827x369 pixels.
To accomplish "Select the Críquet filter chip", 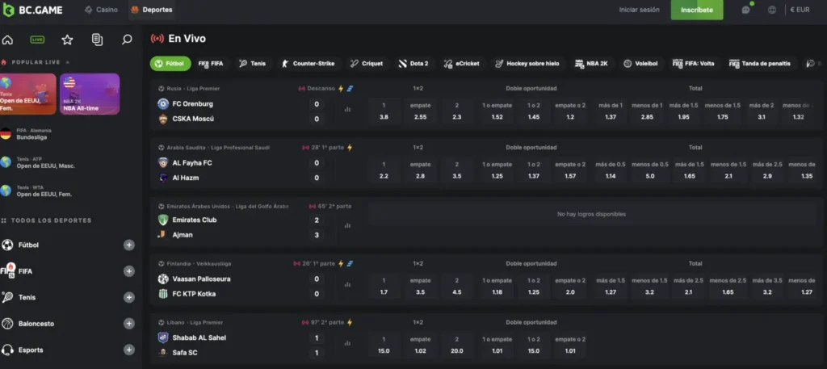I will point(367,64).
